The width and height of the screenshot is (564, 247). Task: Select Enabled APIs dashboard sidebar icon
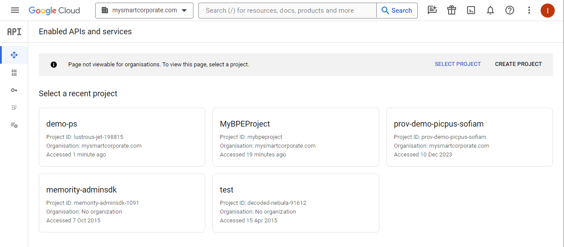click(x=14, y=55)
